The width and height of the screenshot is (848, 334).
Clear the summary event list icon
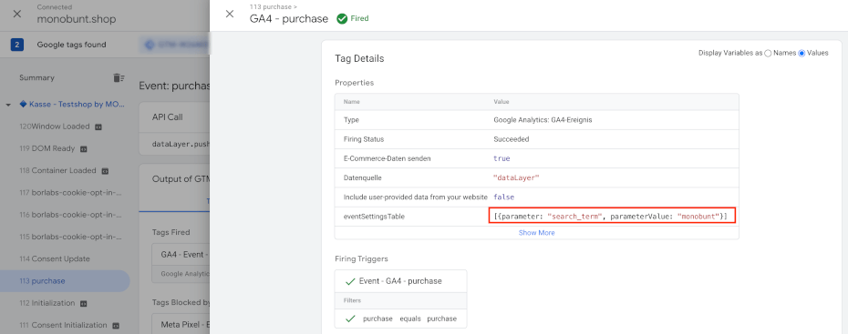pos(119,77)
